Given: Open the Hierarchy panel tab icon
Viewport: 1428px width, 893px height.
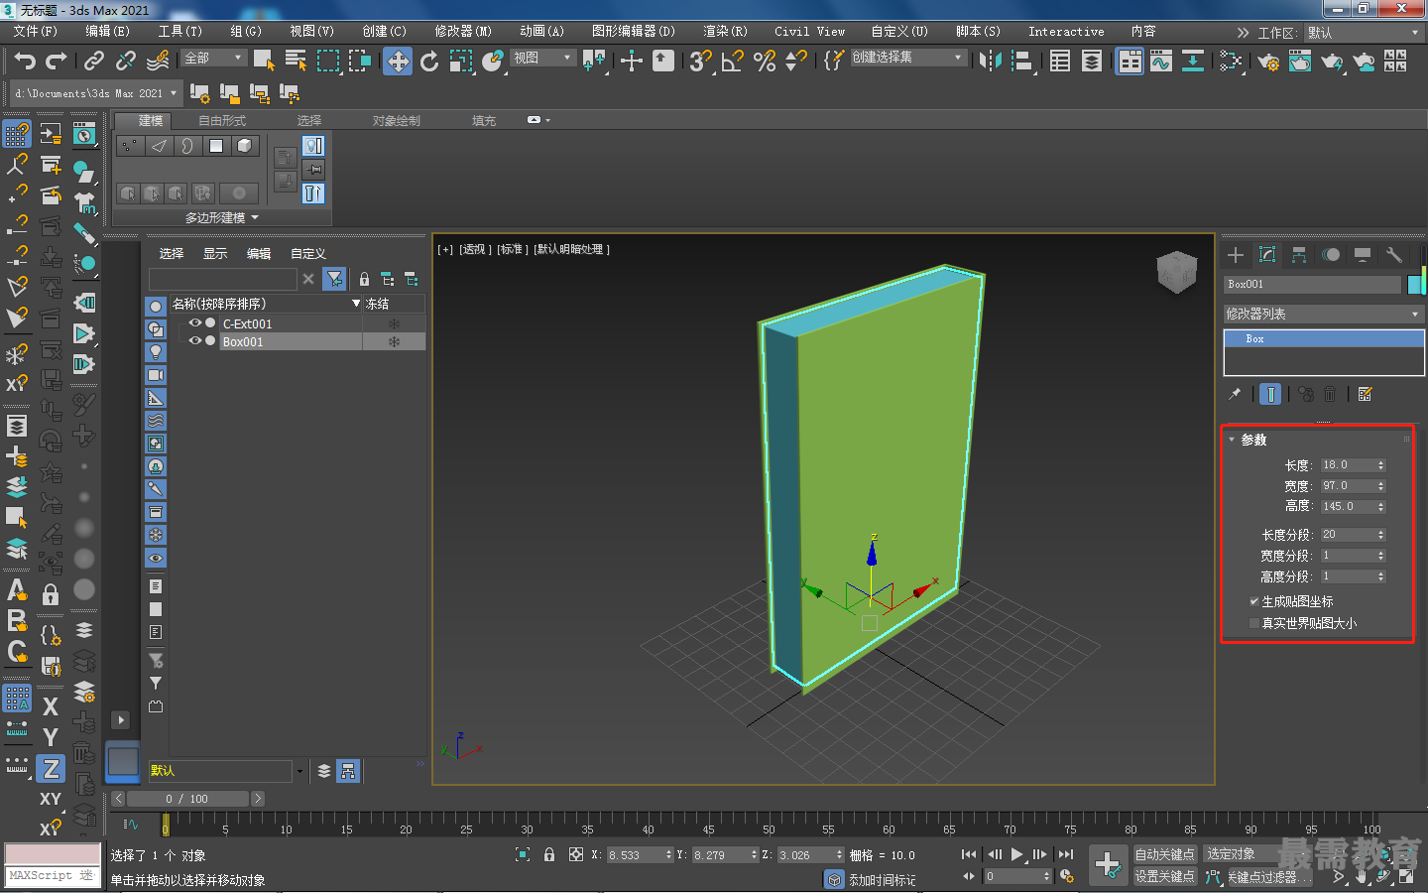Looking at the screenshot, I should (1299, 255).
